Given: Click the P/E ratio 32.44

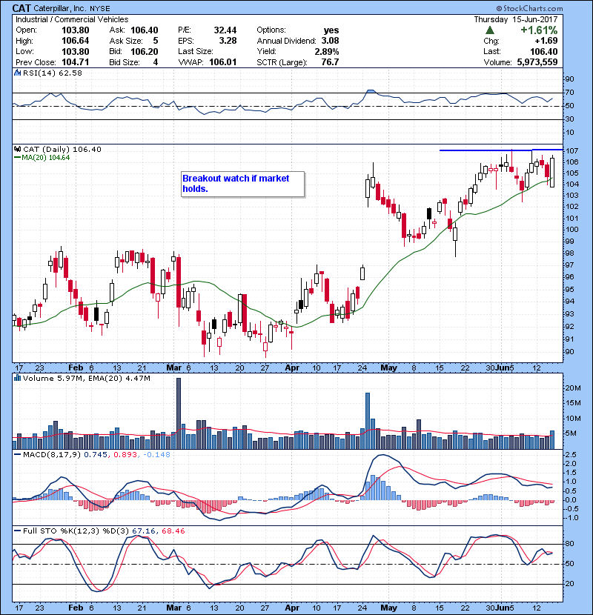Looking at the screenshot, I should coord(225,30).
